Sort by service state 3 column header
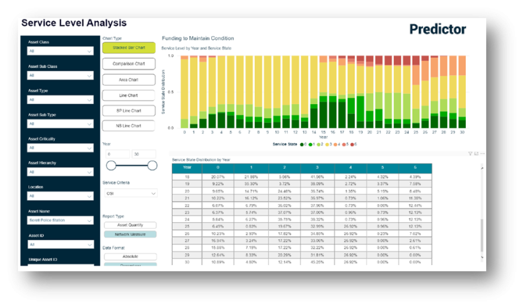The image size is (523, 308). 317,168
